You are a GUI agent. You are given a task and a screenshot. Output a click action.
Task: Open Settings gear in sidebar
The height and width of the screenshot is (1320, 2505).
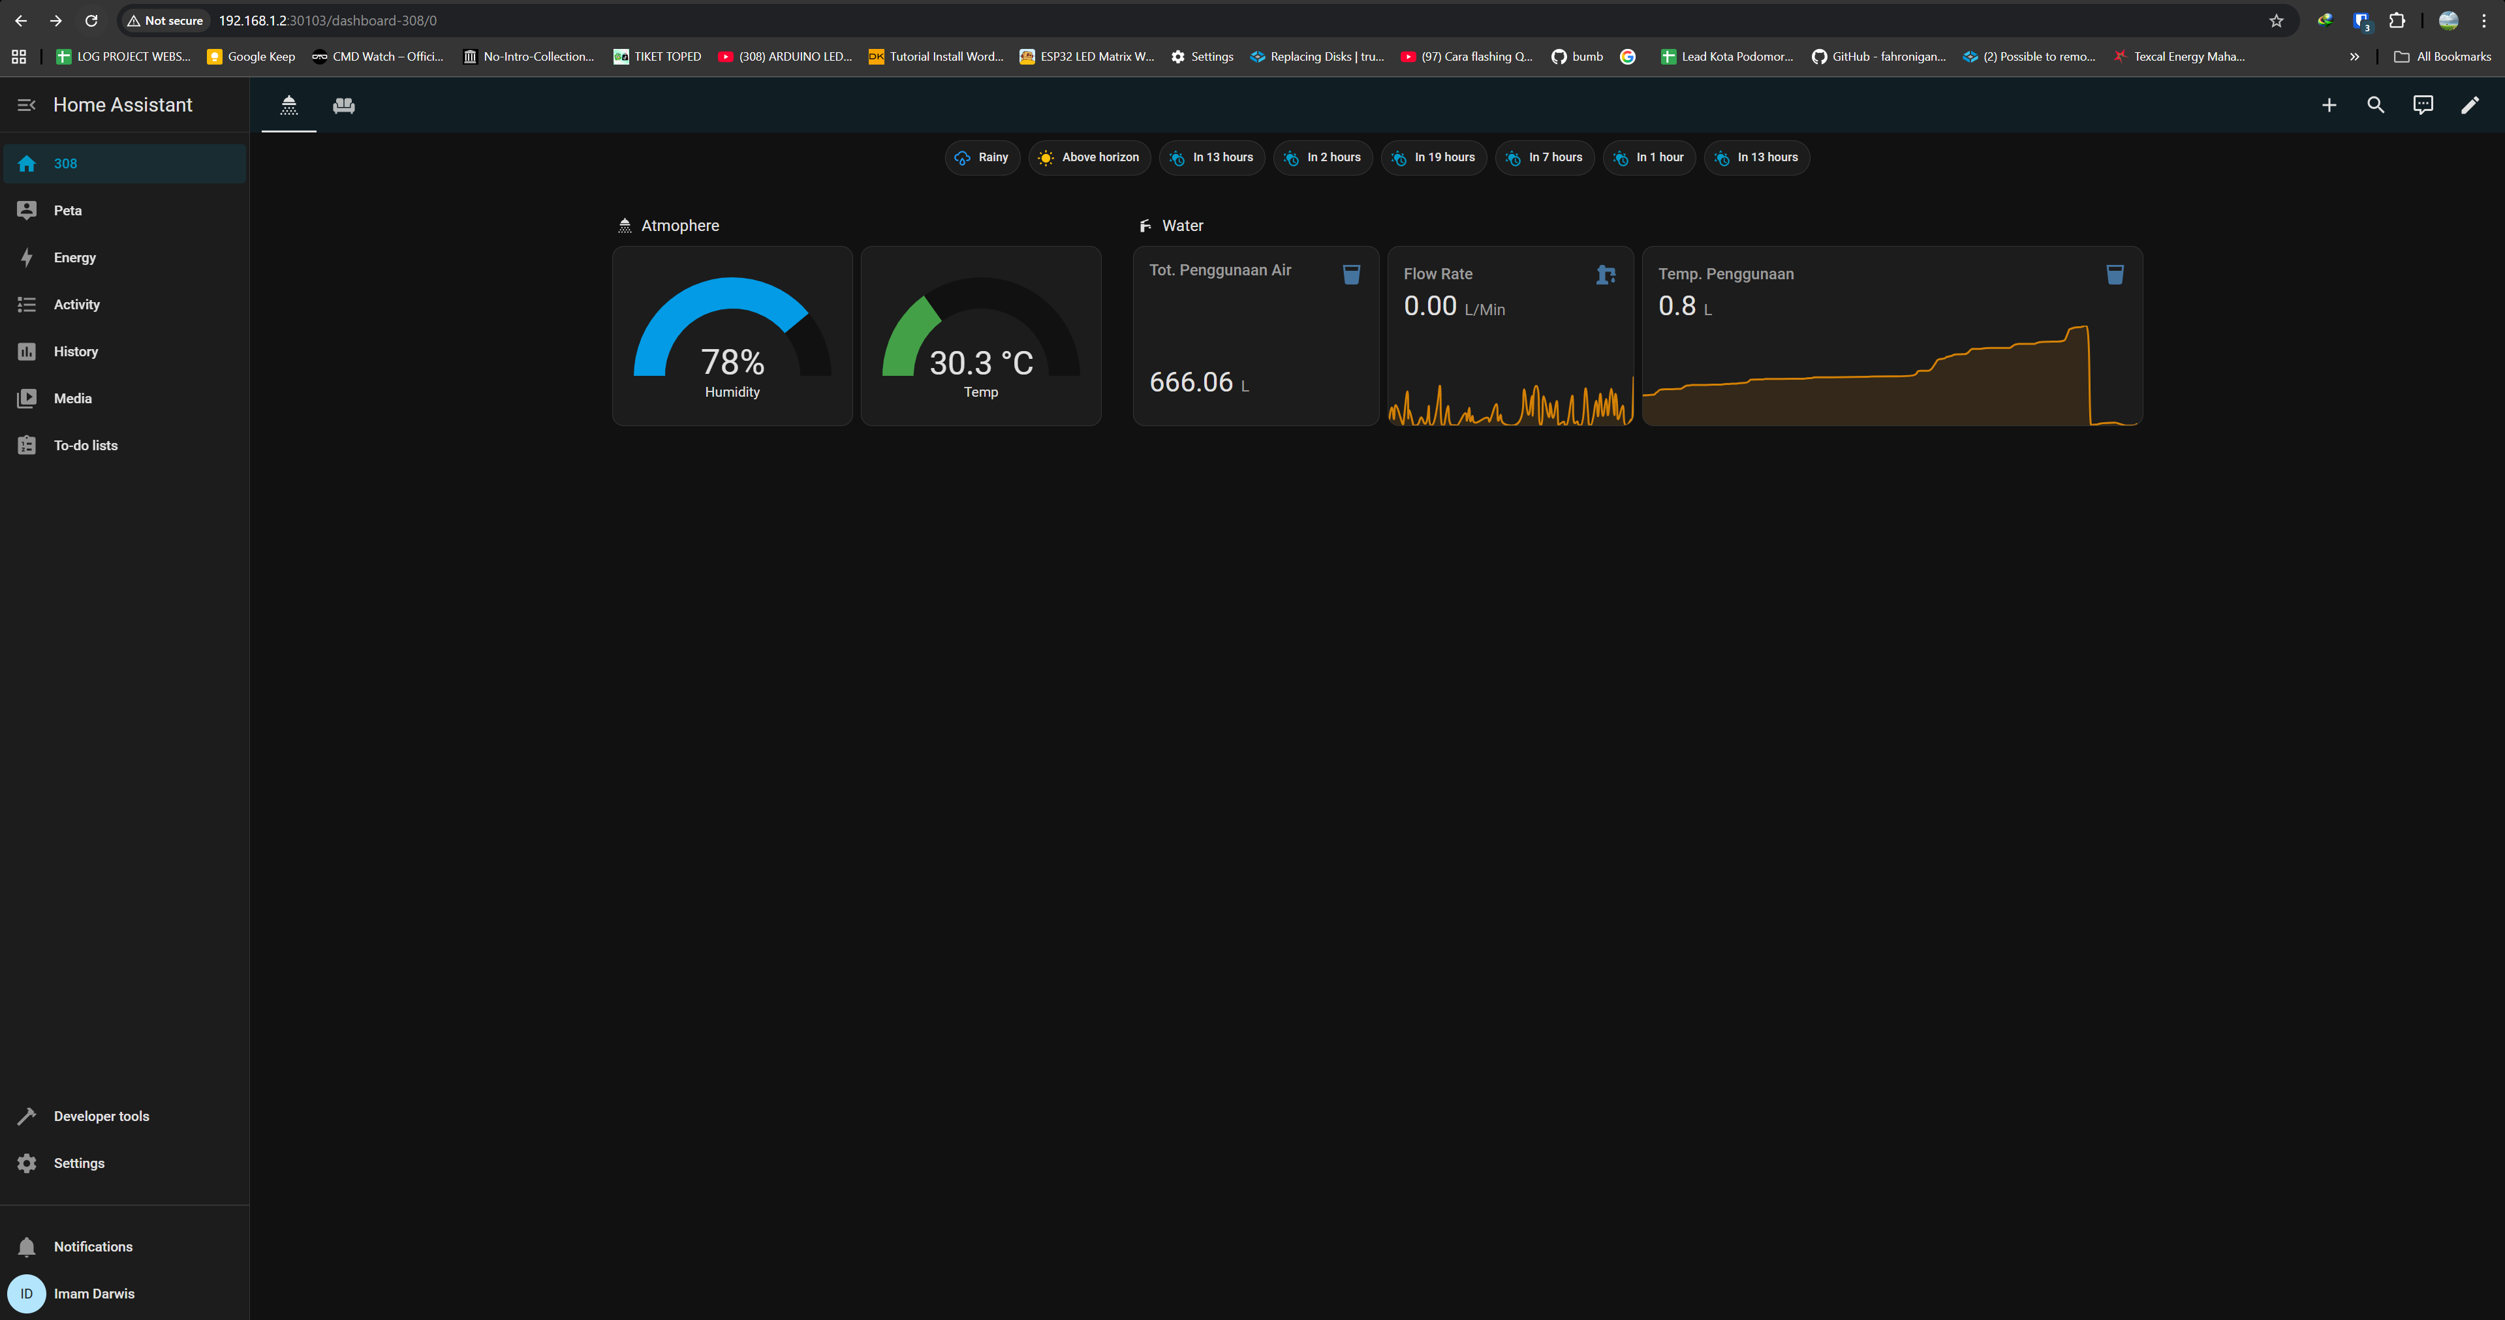click(79, 1163)
